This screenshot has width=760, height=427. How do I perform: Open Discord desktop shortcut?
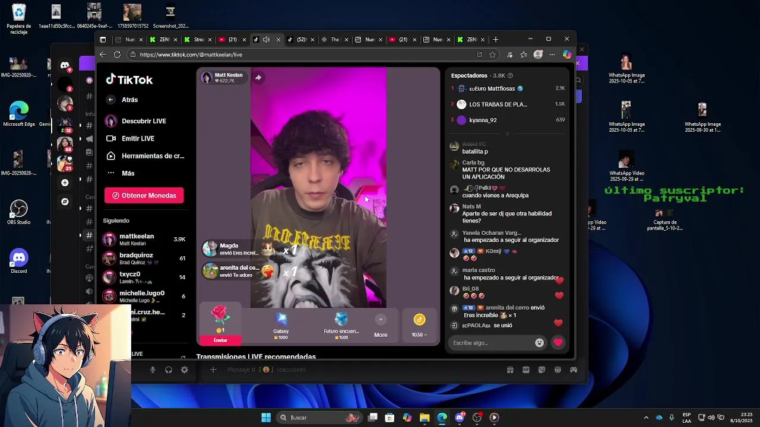19,261
